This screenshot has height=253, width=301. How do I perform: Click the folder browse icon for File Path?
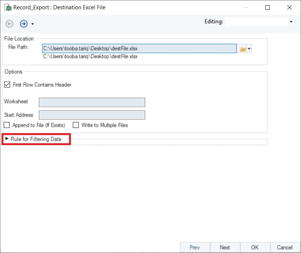tap(242, 49)
